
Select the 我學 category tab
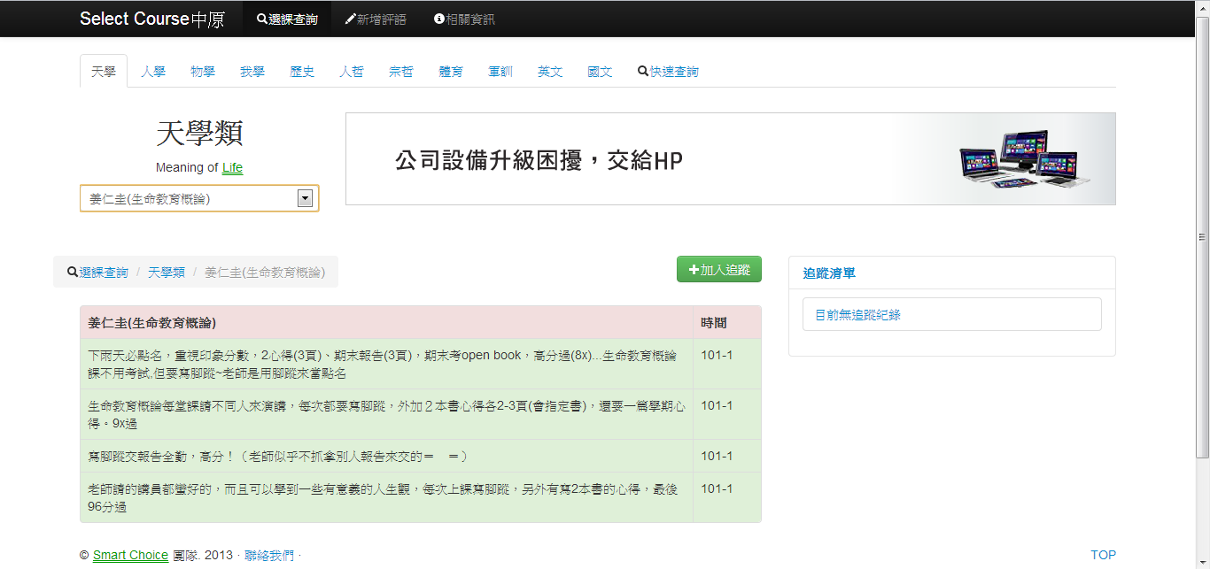pyautogui.click(x=252, y=72)
